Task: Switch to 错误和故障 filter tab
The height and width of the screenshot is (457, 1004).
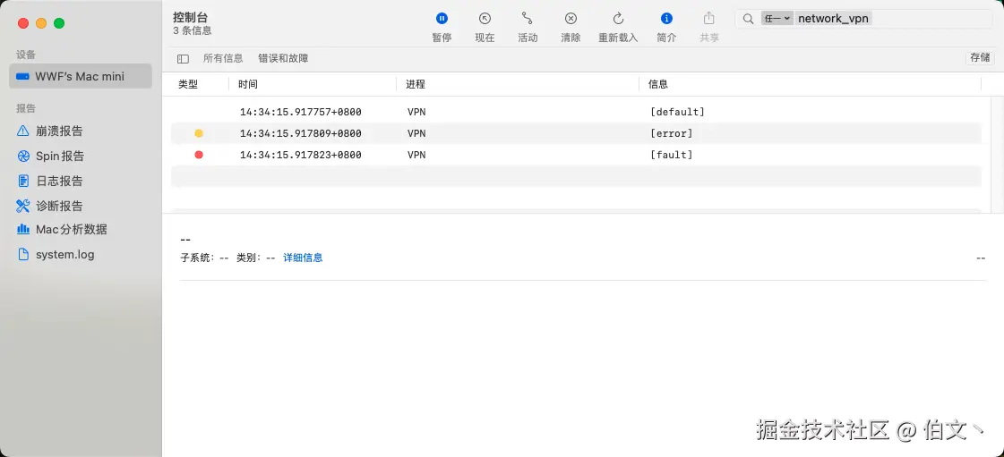Action: [283, 58]
